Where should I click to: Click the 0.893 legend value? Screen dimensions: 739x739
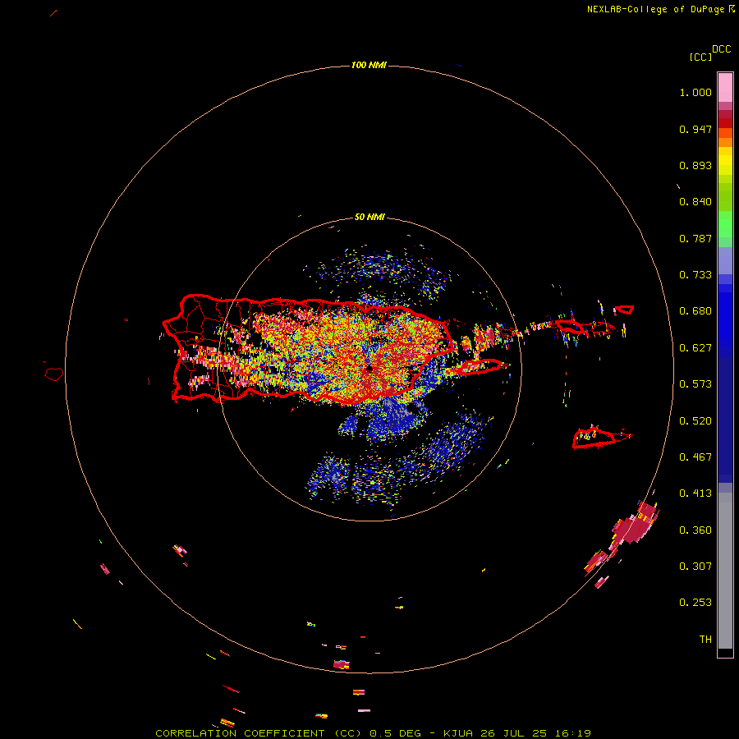coord(695,165)
